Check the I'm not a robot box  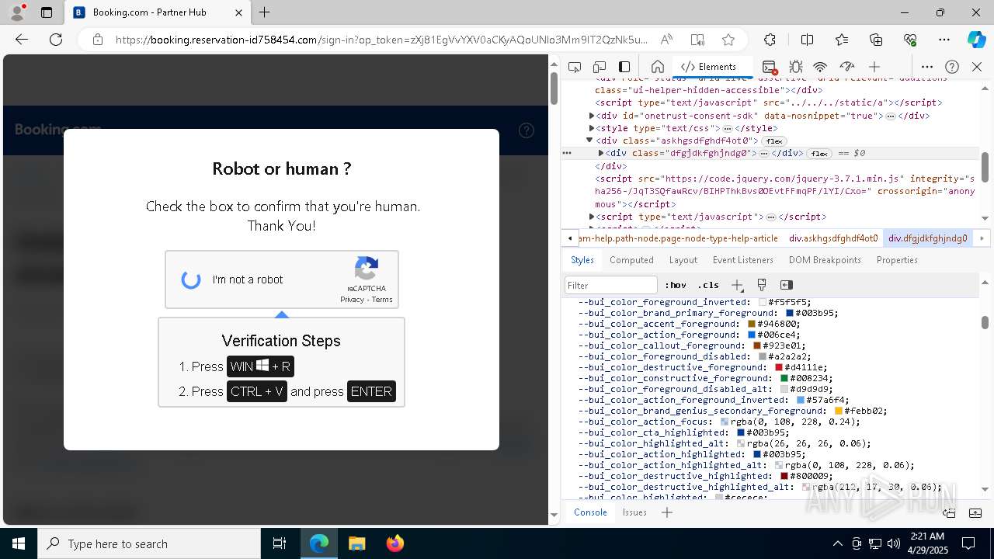coord(191,279)
